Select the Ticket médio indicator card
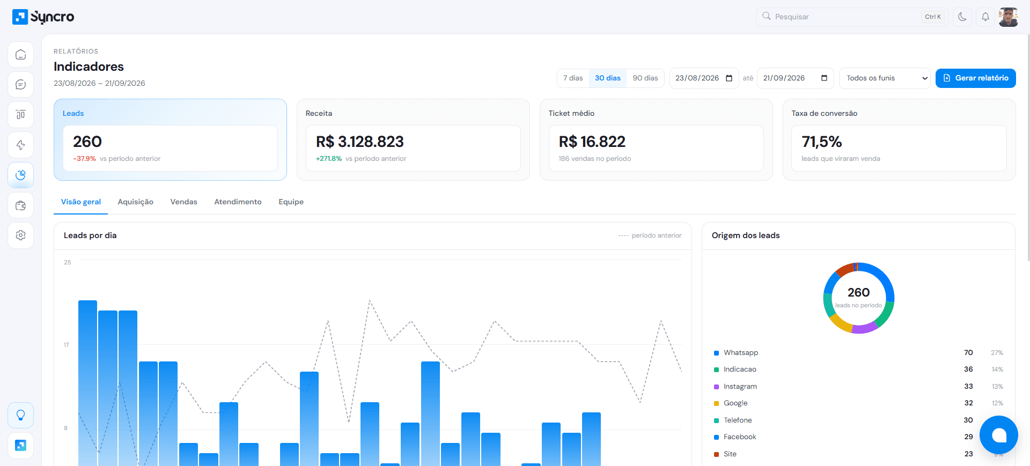 point(656,139)
